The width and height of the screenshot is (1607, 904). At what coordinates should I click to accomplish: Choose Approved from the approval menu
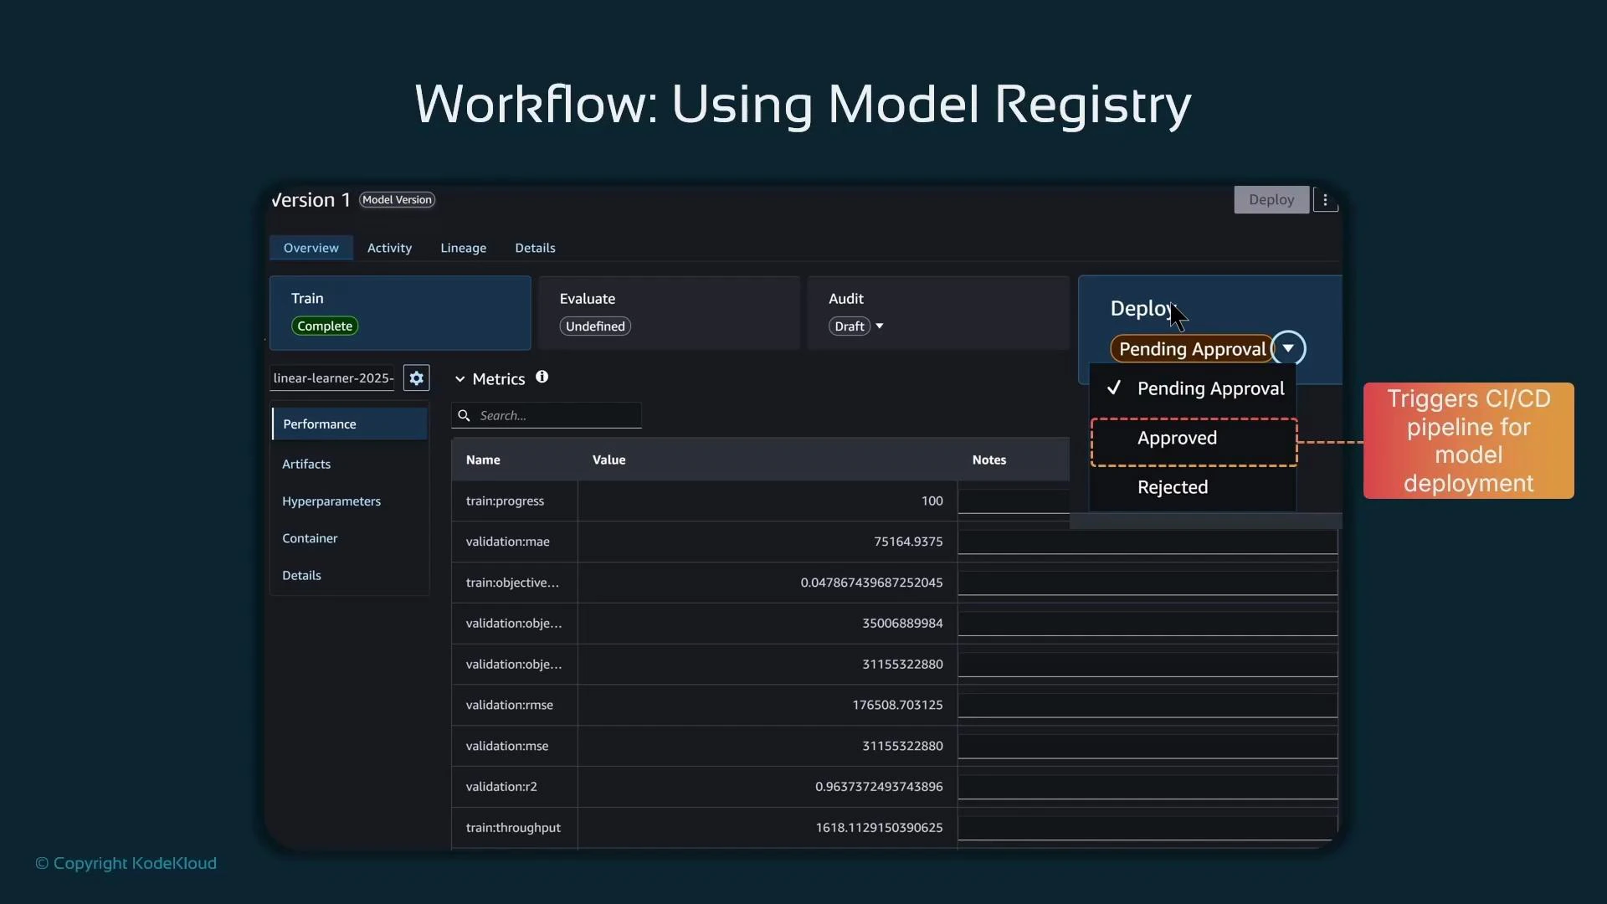[1177, 438]
